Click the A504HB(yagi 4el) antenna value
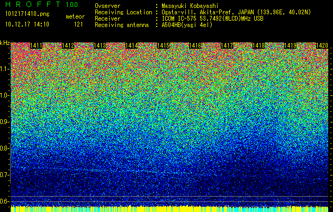 [187, 25]
